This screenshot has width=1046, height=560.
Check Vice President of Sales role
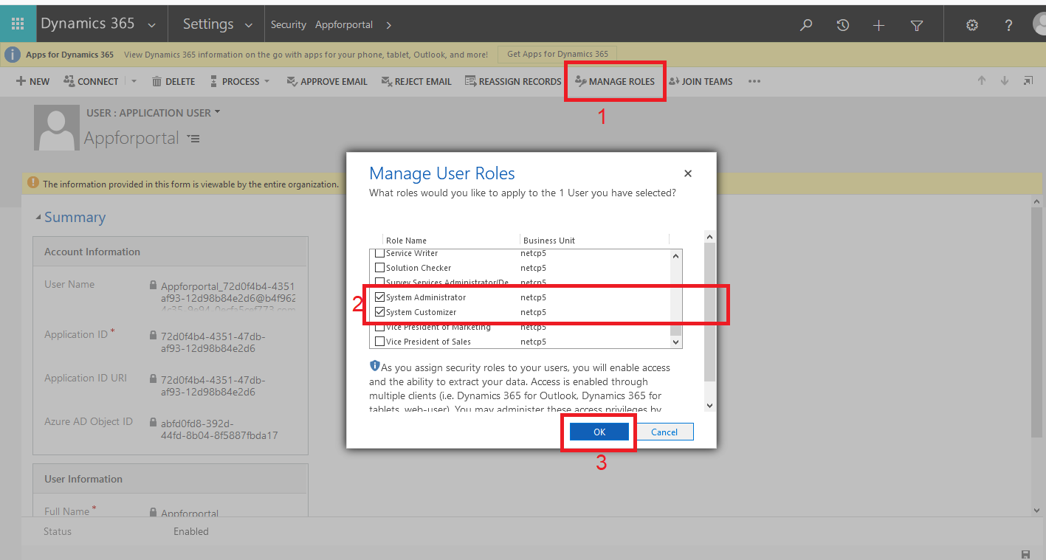[380, 342]
